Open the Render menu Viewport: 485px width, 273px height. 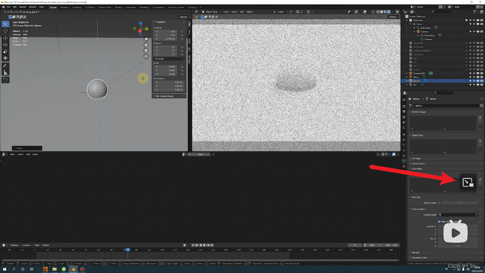[22, 7]
